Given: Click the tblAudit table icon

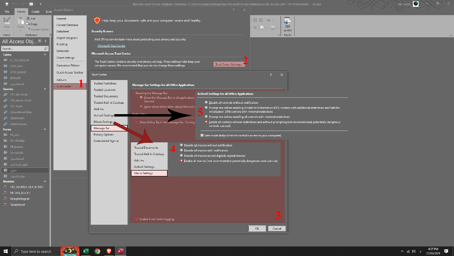Looking at the screenshot, I should [x=5, y=78].
